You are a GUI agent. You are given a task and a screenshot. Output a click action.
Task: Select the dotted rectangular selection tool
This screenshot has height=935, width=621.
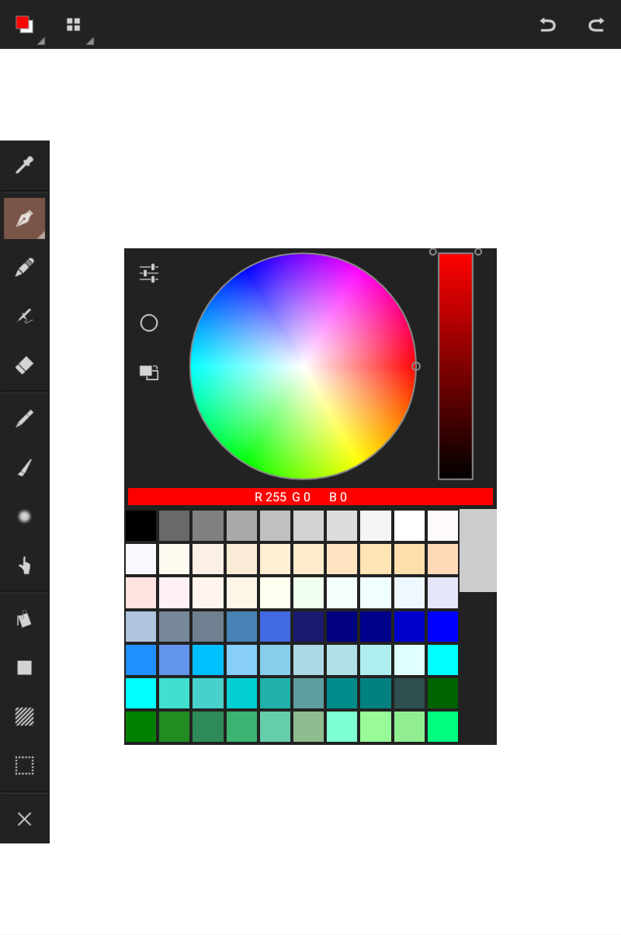(25, 765)
